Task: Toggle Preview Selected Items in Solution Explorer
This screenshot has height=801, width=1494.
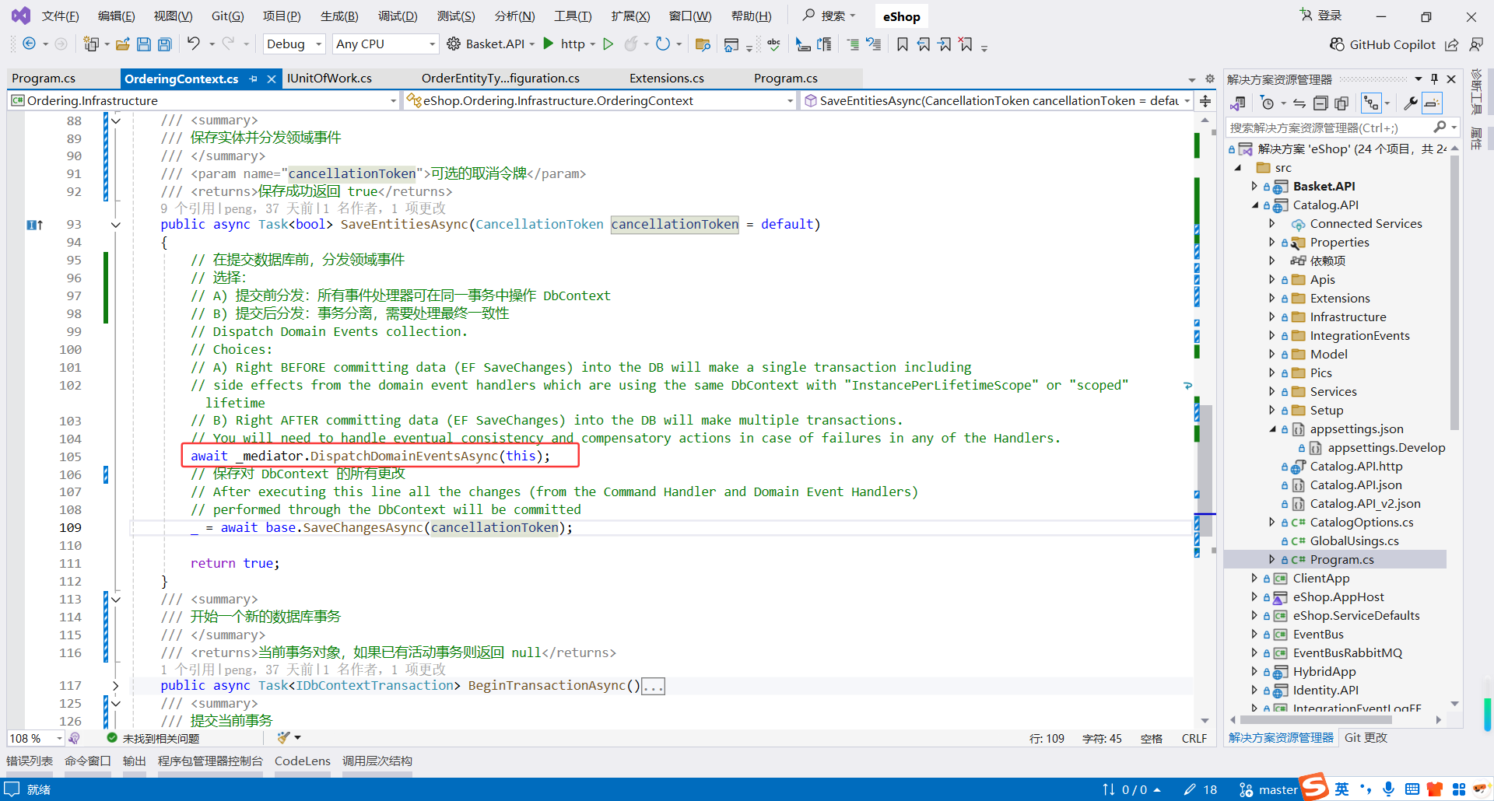Action: pos(1433,103)
